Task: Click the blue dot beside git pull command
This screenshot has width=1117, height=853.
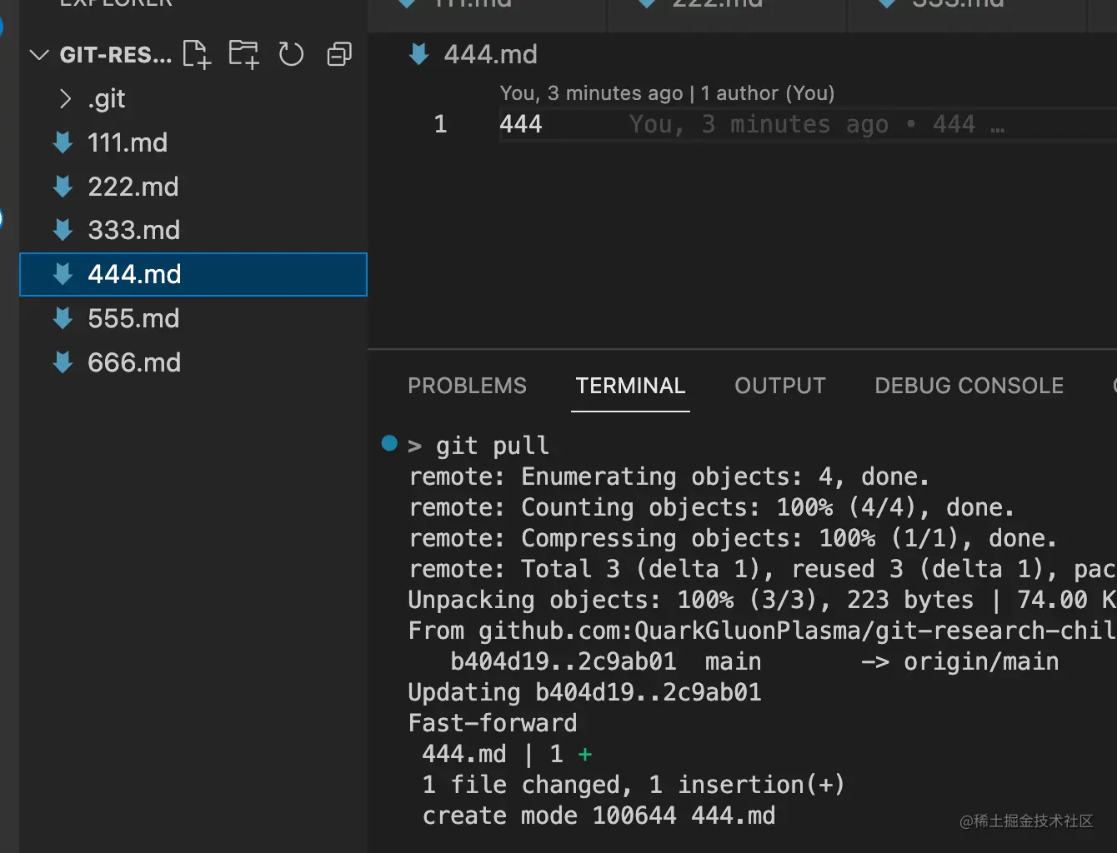Action: point(389,443)
